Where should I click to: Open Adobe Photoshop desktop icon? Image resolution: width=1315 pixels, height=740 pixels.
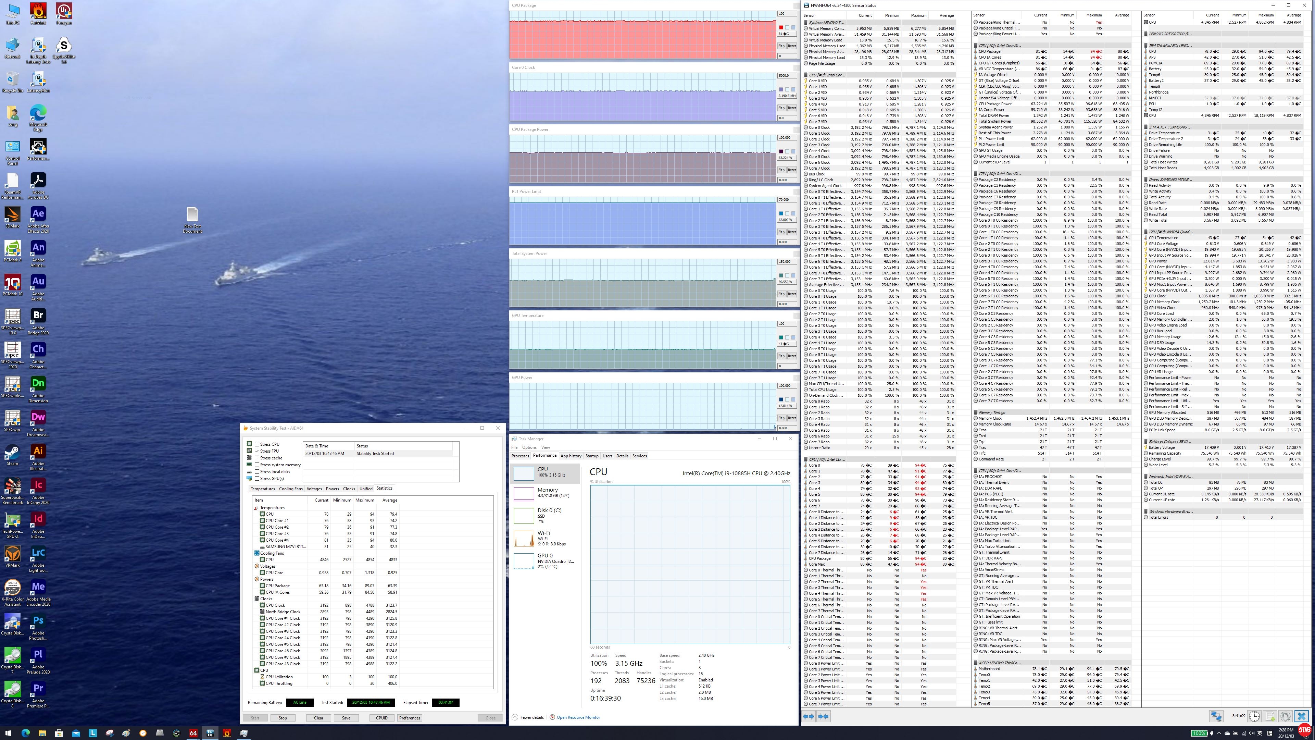pyautogui.click(x=38, y=627)
